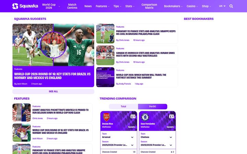Click Chelsea club crest on Enzo Fernández card
Viewport: 247px width, 154px height.
pos(145,117)
